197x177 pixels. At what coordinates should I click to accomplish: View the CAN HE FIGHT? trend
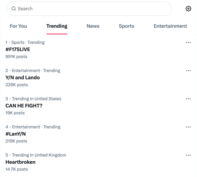[x=24, y=106]
